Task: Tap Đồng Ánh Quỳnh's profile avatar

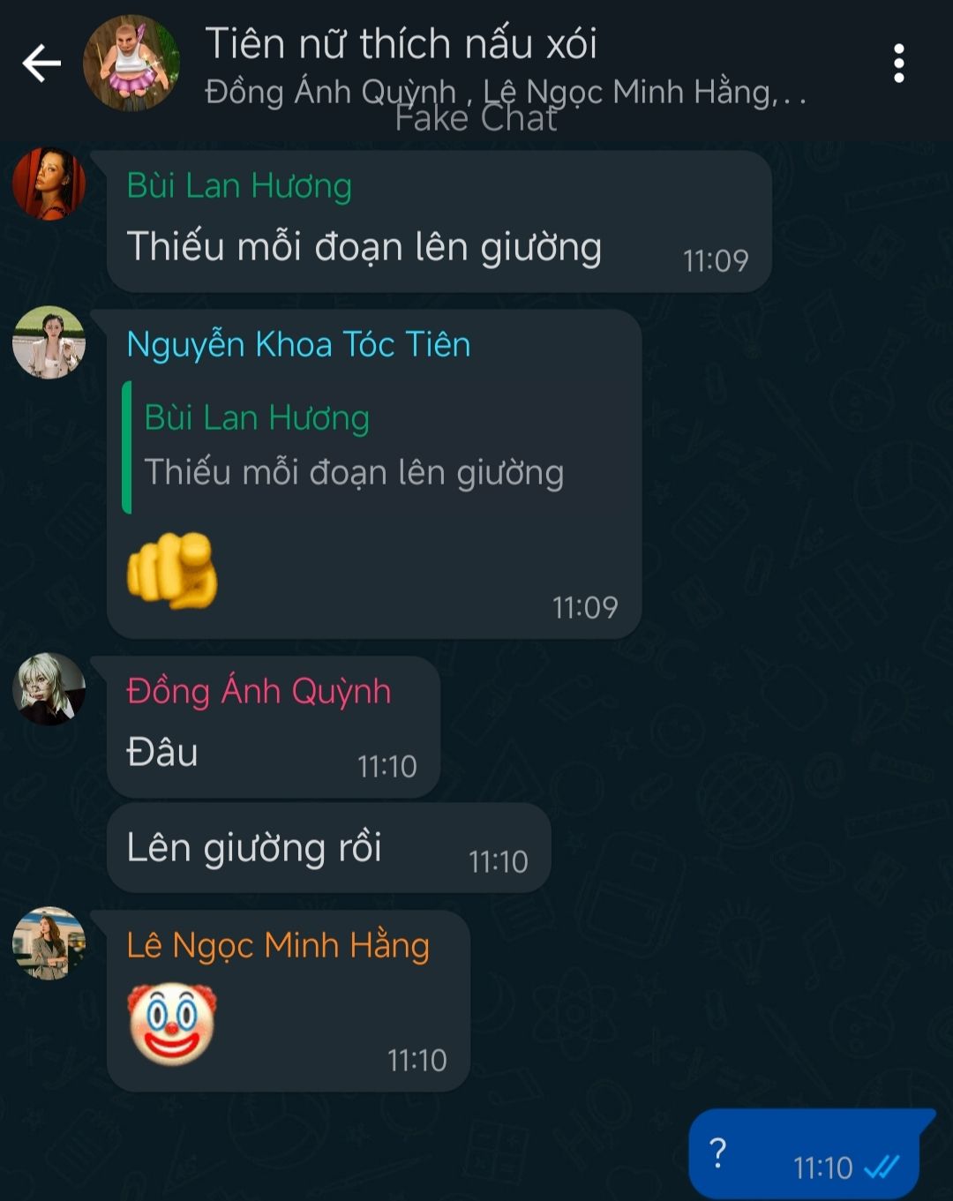Action: pyautogui.click(x=49, y=689)
